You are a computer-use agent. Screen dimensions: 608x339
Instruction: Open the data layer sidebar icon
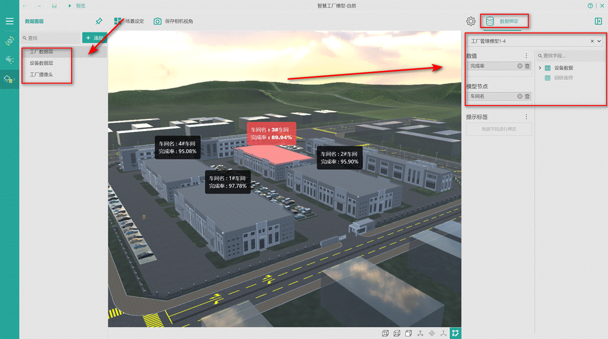[9, 79]
